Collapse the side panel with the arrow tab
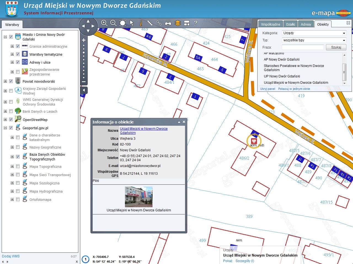Image resolution: width=353 pixels, height=264 pixels. 84,90
